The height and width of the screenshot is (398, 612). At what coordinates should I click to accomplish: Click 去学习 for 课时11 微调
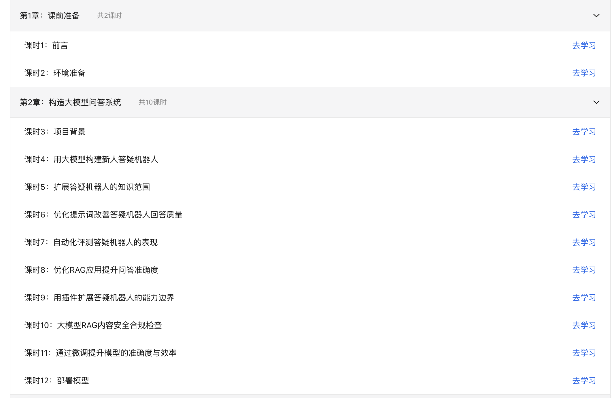click(x=584, y=353)
